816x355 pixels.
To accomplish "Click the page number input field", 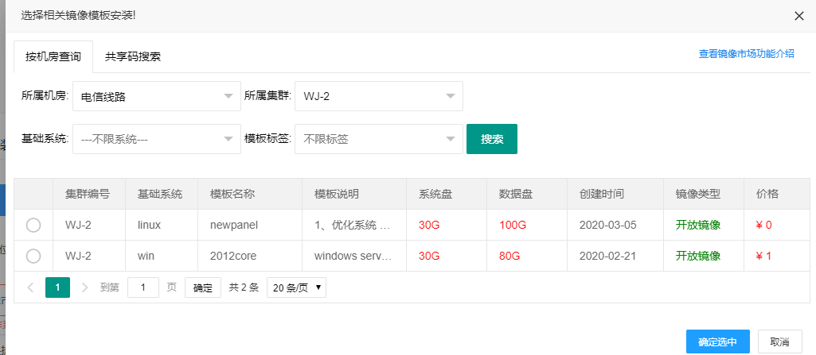I will pyautogui.click(x=143, y=287).
